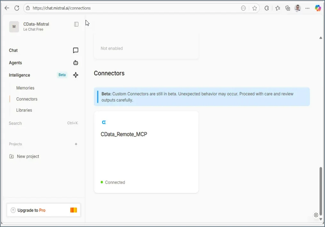View site info lock icon in address bar
The width and height of the screenshot is (325, 227).
tap(28, 8)
